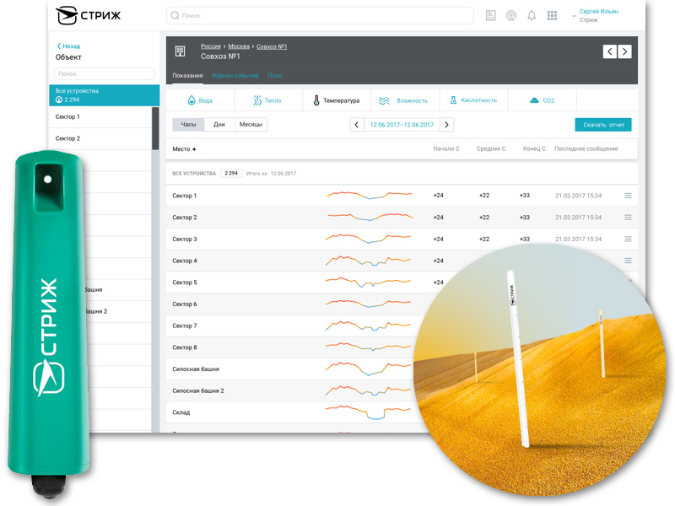Screen dimensions: 675x506
Task: Open row menu for Сектор 1
Action: (x=628, y=196)
